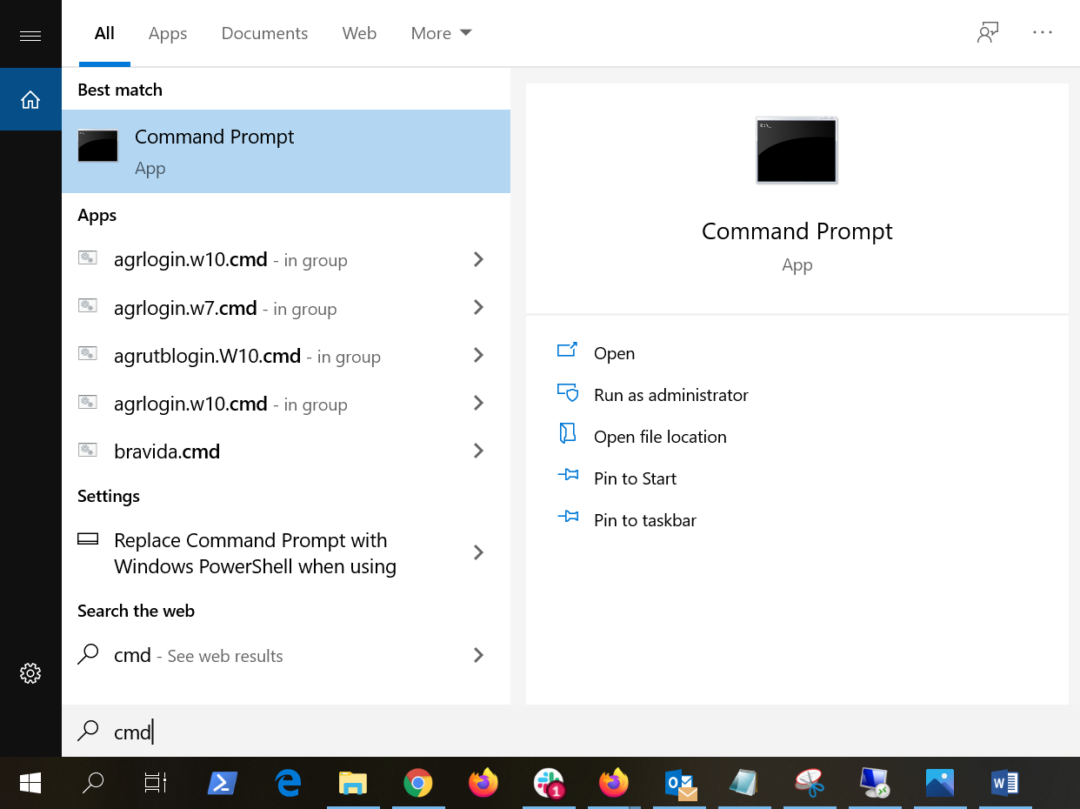
Task: Launch PowerShell from the taskbar
Action: click(x=223, y=784)
